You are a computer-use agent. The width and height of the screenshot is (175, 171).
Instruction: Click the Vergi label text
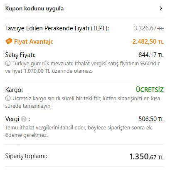coord(12,119)
